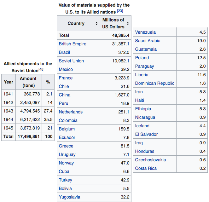This screenshot has height=202, width=209.
Task: Visit the Bolivia link
Action: 65,189
